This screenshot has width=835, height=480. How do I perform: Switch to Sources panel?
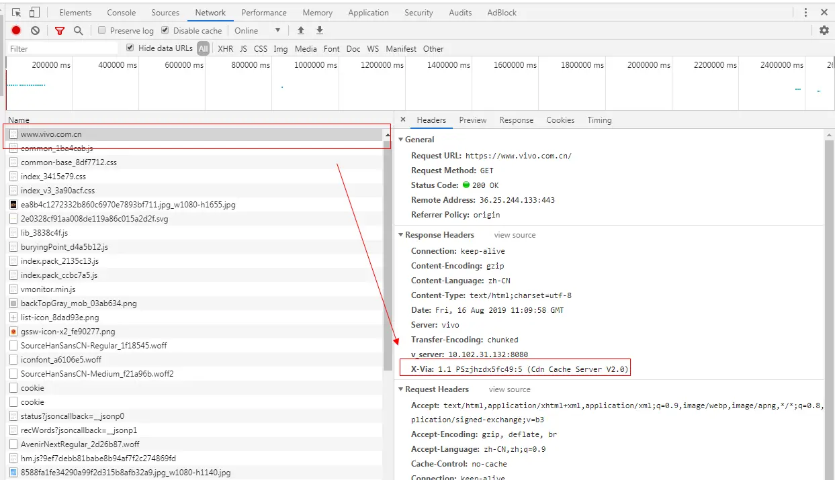[x=165, y=13]
